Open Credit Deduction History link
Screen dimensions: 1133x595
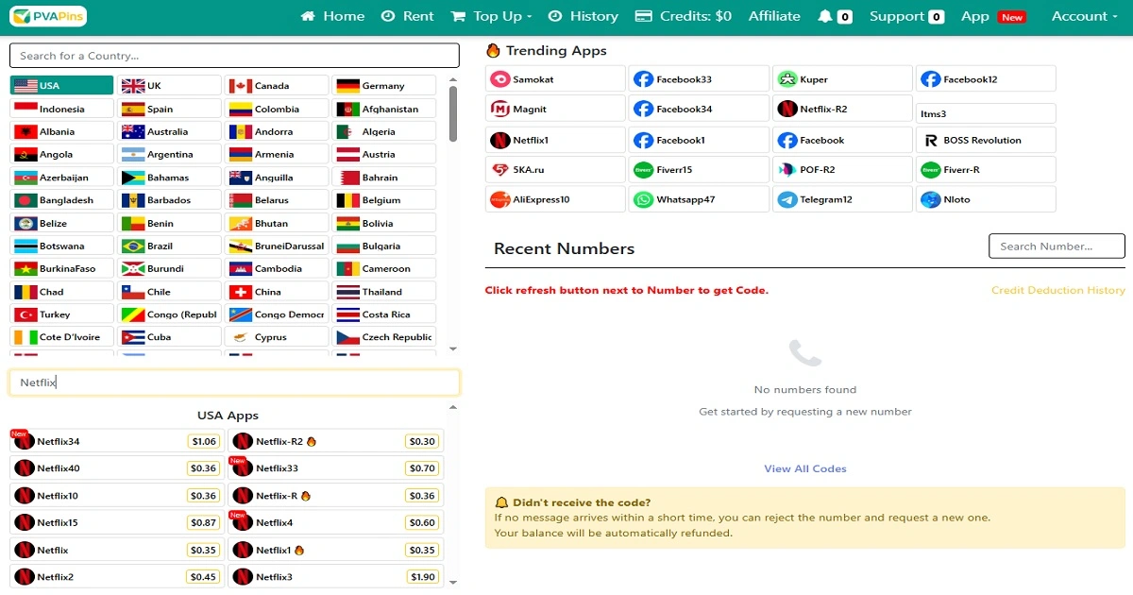tap(1058, 290)
